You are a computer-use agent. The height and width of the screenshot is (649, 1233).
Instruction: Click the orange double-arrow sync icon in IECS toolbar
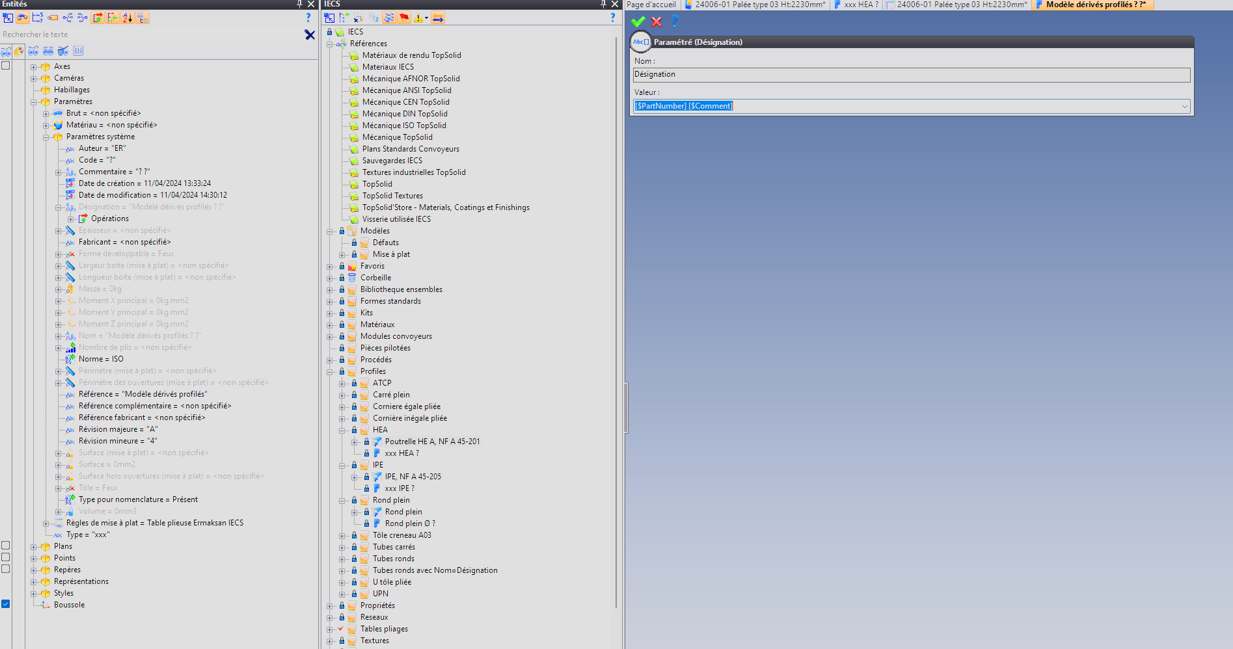[x=438, y=18]
